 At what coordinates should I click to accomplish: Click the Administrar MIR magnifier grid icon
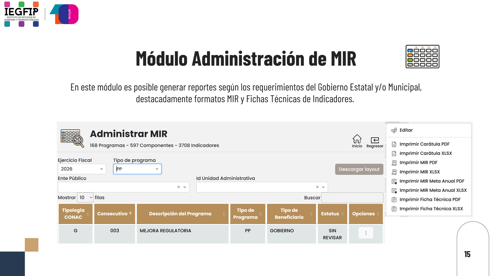point(72,138)
